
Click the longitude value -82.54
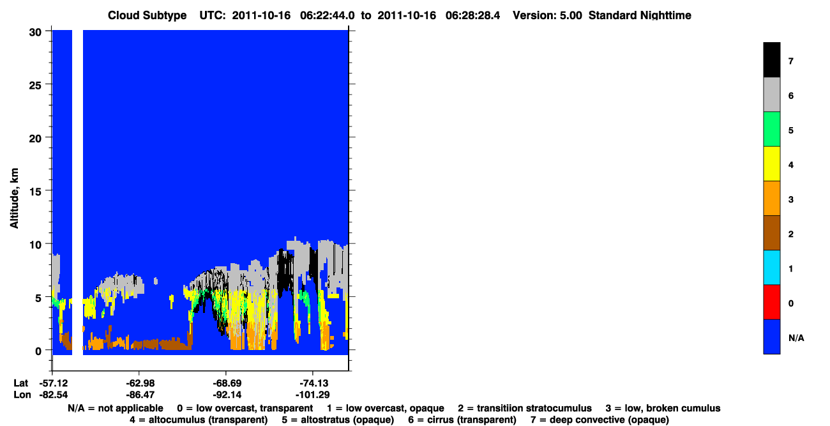coord(52,395)
